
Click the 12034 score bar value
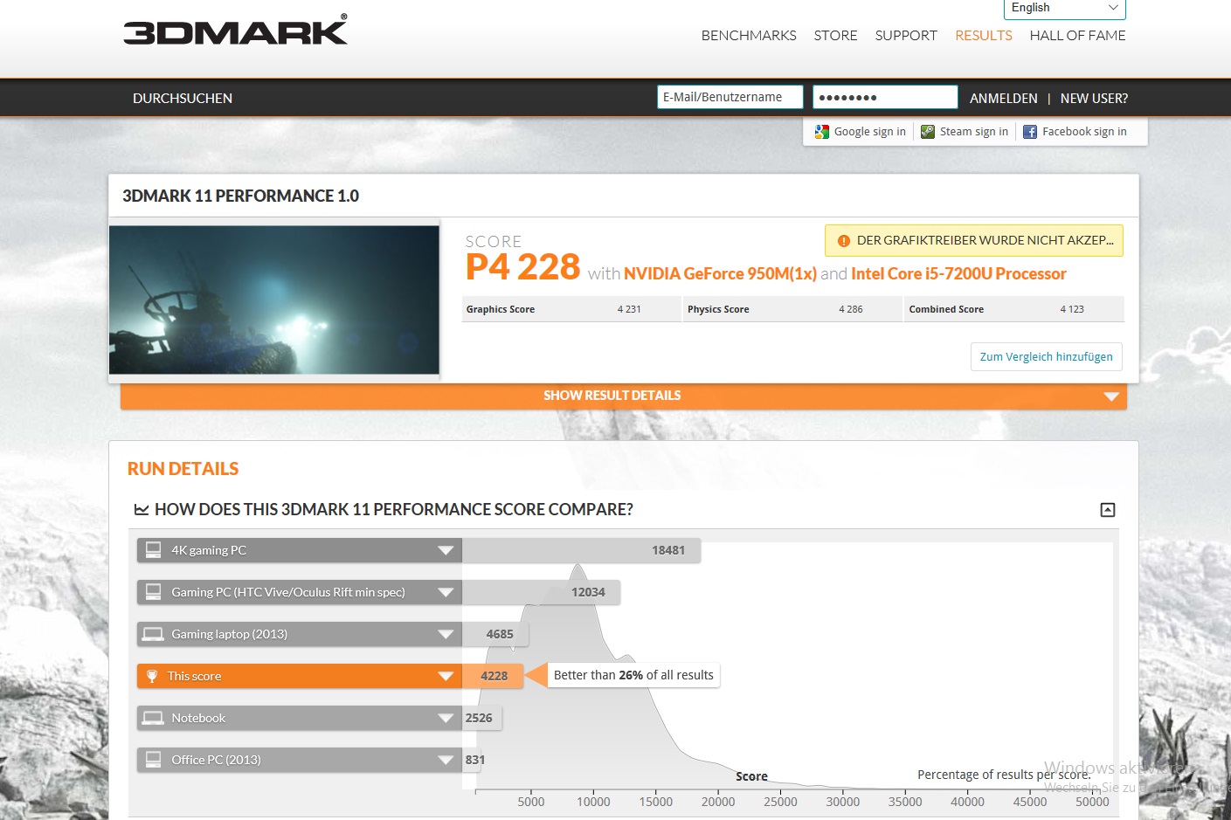(x=588, y=592)
